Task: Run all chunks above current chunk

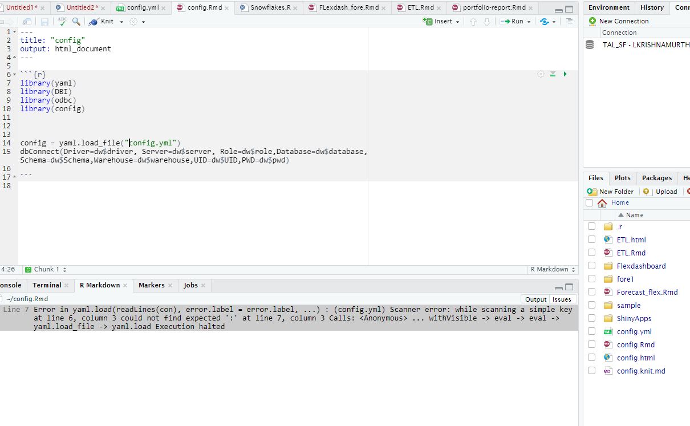Action: point(552,74)
